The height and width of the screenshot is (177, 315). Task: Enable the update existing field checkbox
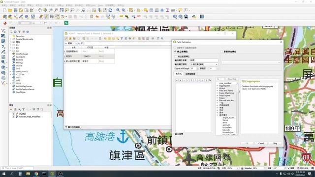[x=222, y=52]
